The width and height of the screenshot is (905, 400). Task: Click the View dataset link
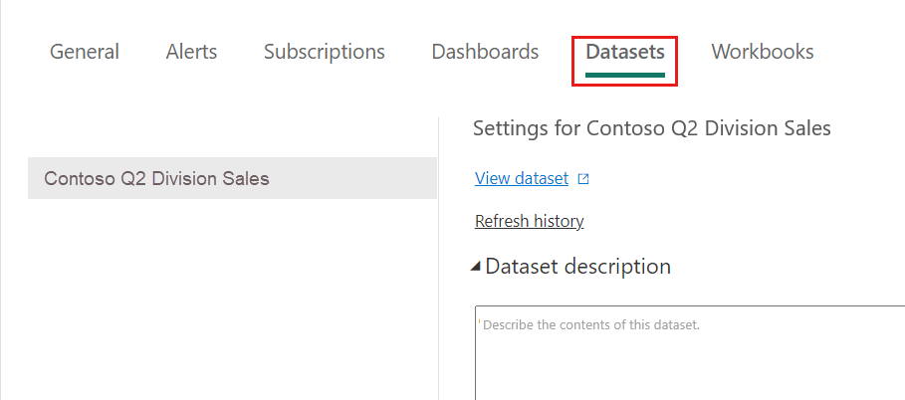click(x=522, y=179)
